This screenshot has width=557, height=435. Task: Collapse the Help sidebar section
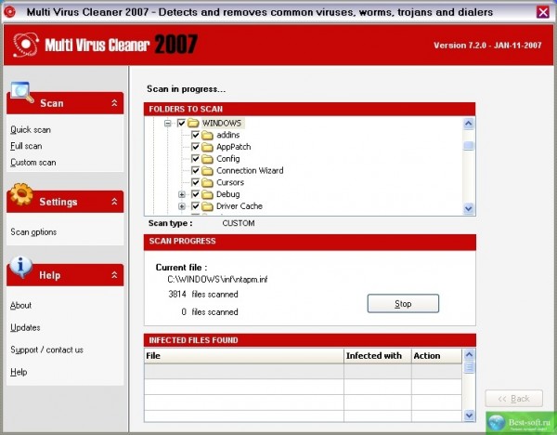(x=114, y=275)
